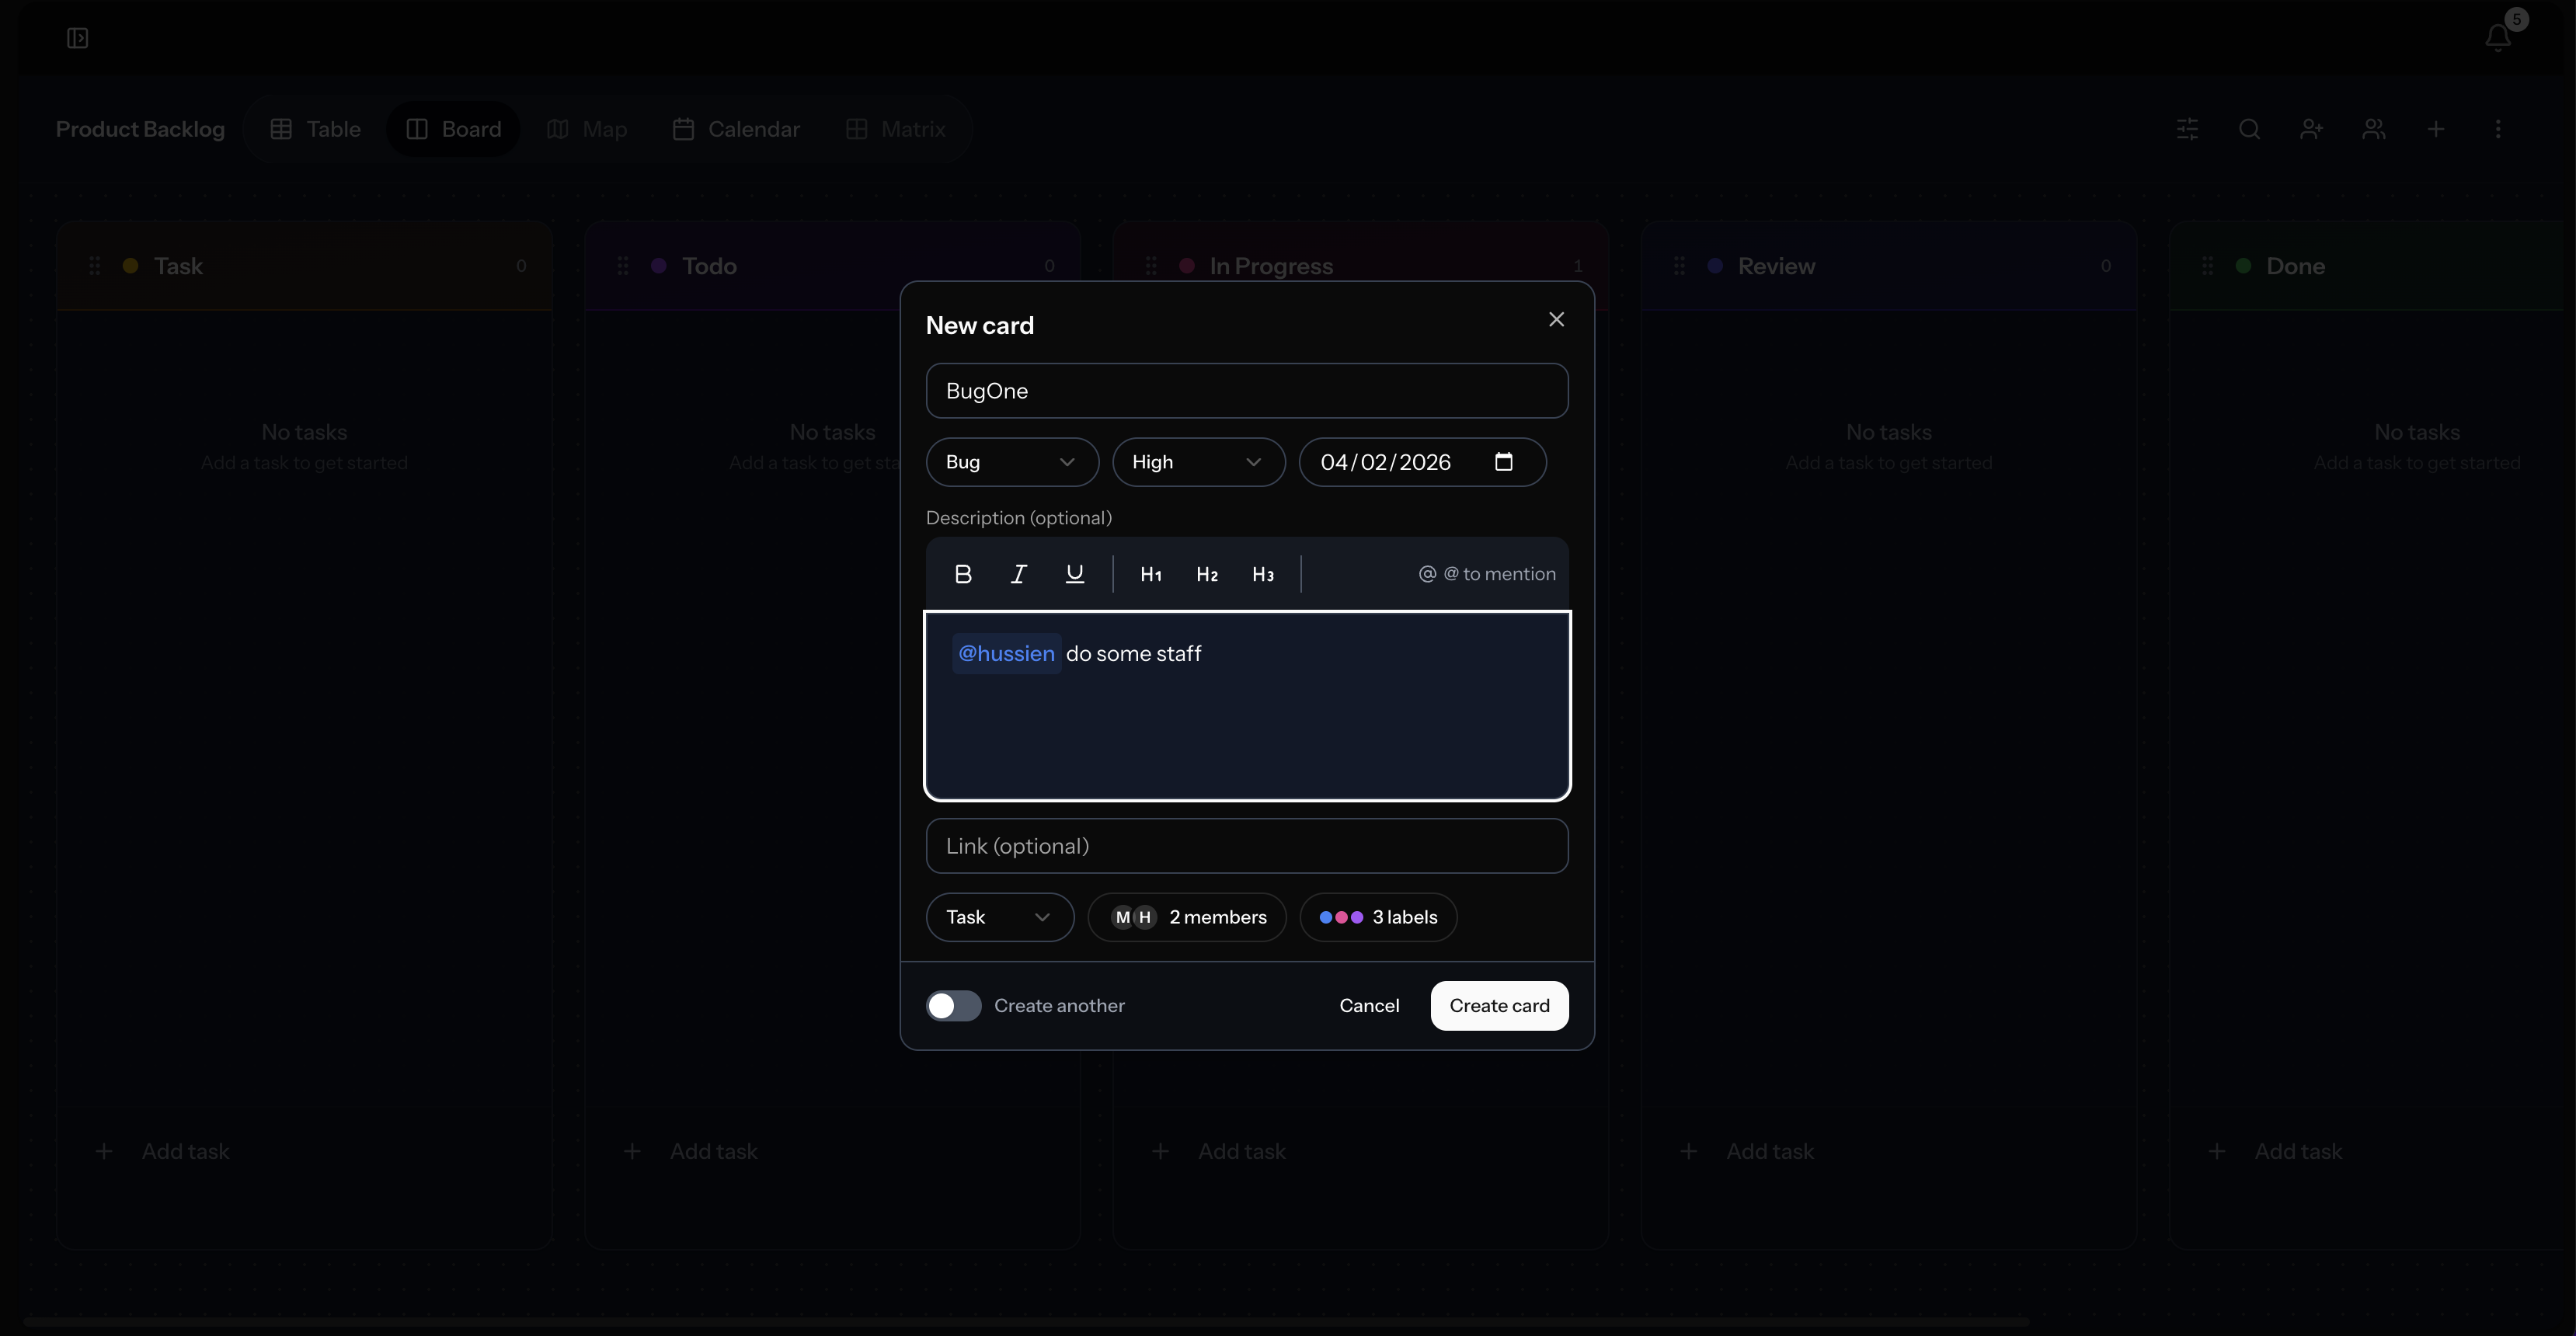This screenshot has width=2576, height=1336.
Task: Open the calendar date picker icon
Action: click(1503, 462)
